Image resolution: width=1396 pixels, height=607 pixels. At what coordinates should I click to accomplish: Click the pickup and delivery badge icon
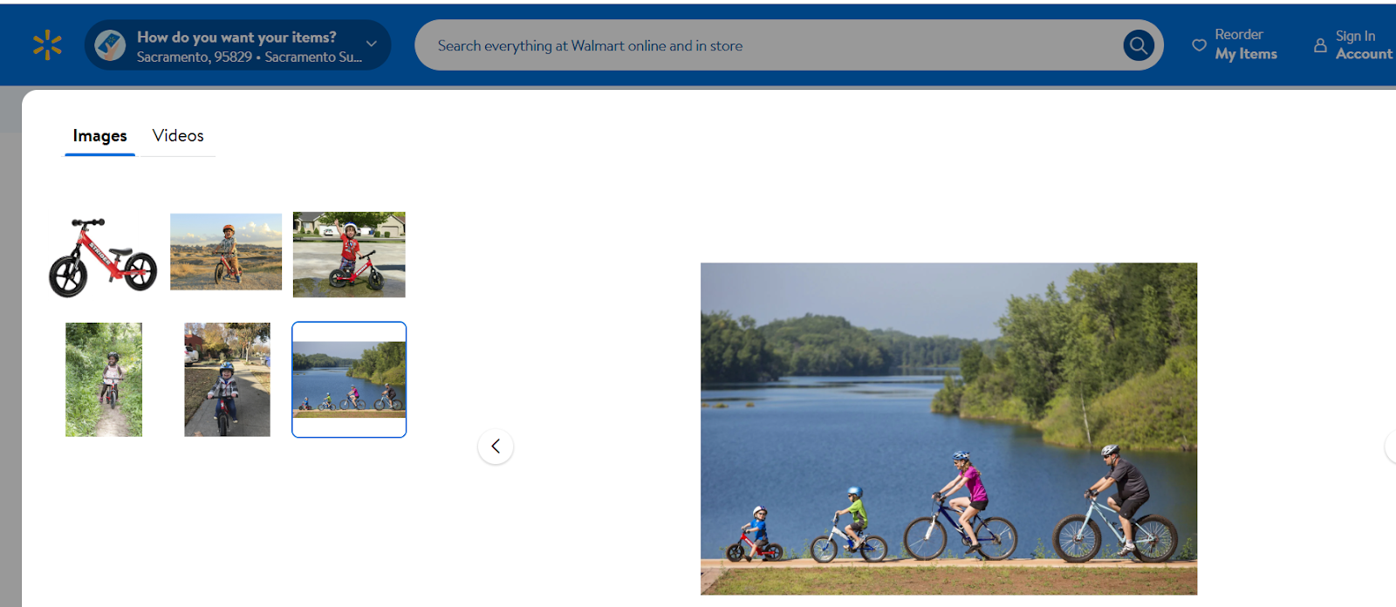tap(110, 45)
